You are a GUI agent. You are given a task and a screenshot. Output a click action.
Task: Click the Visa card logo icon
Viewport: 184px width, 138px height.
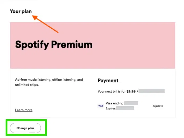100,106
